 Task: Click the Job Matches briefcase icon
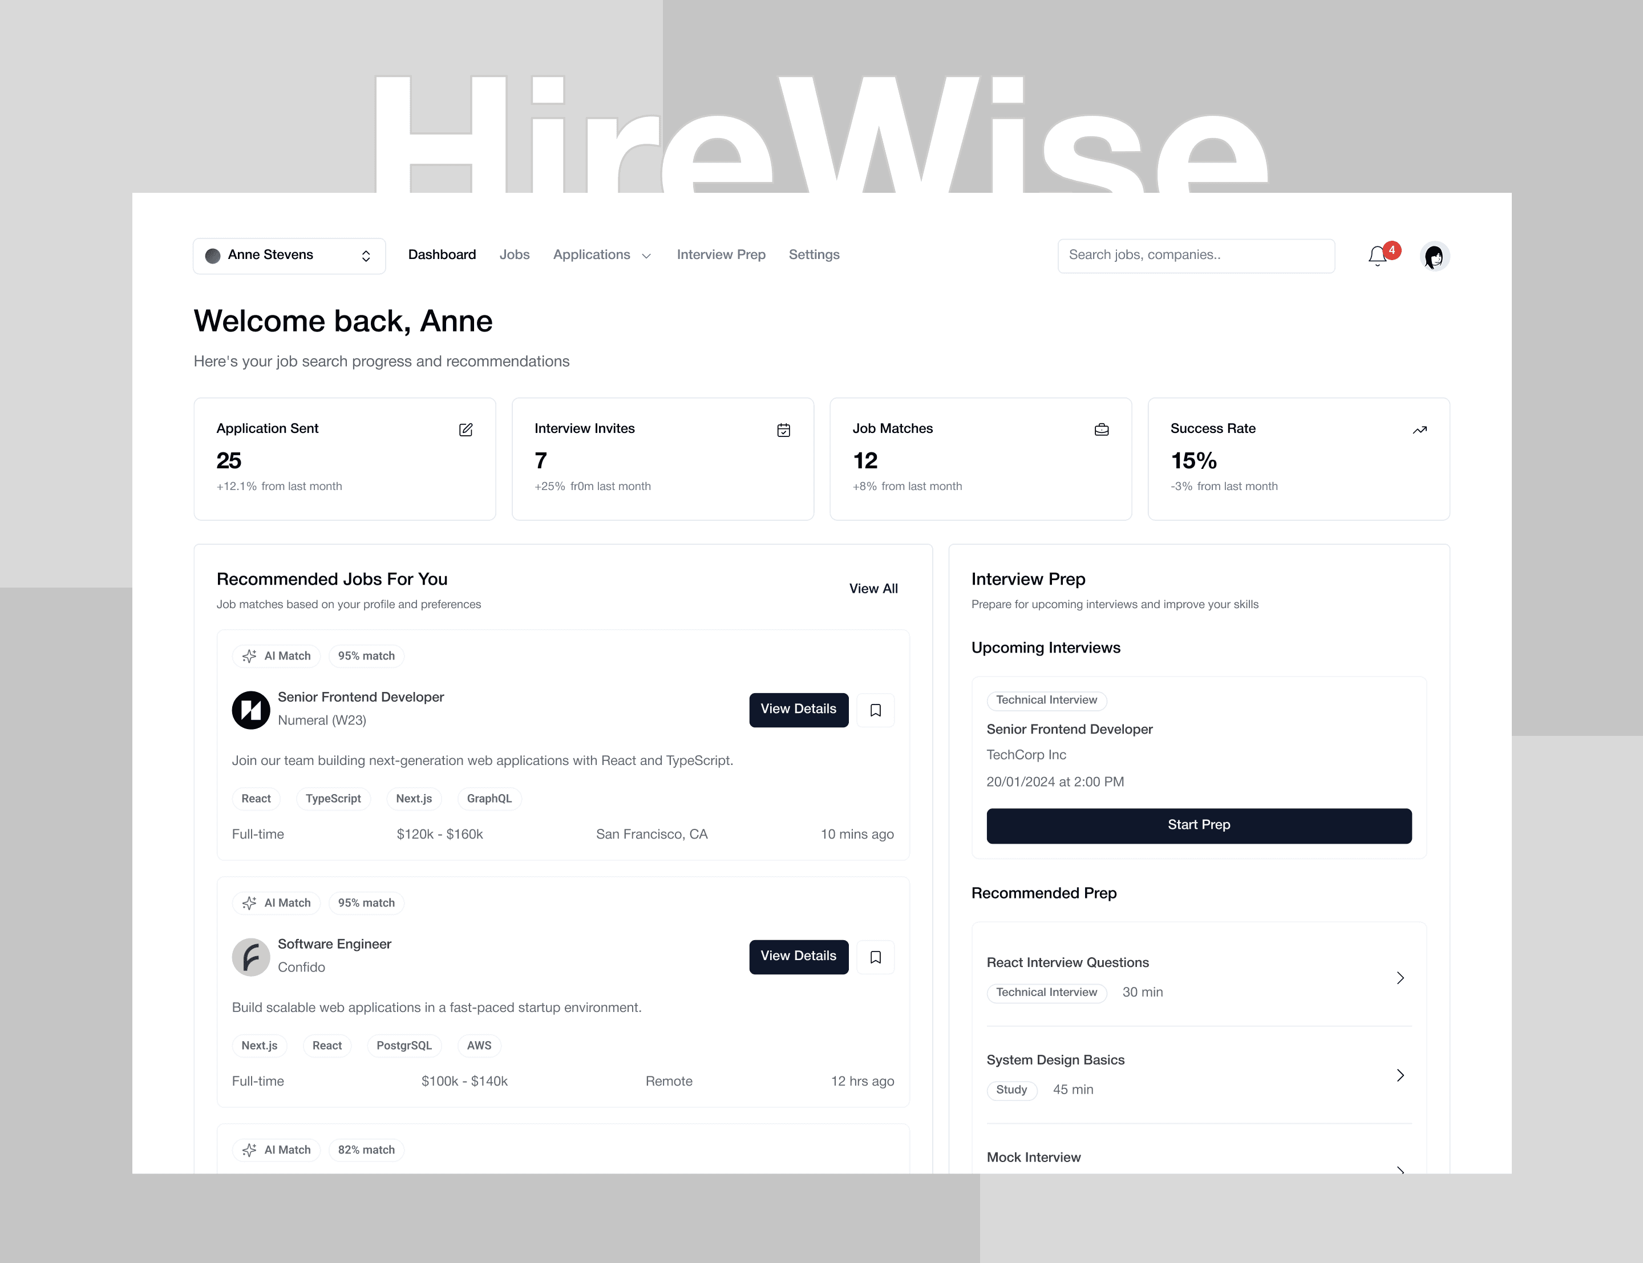[x=1101, y=430]
